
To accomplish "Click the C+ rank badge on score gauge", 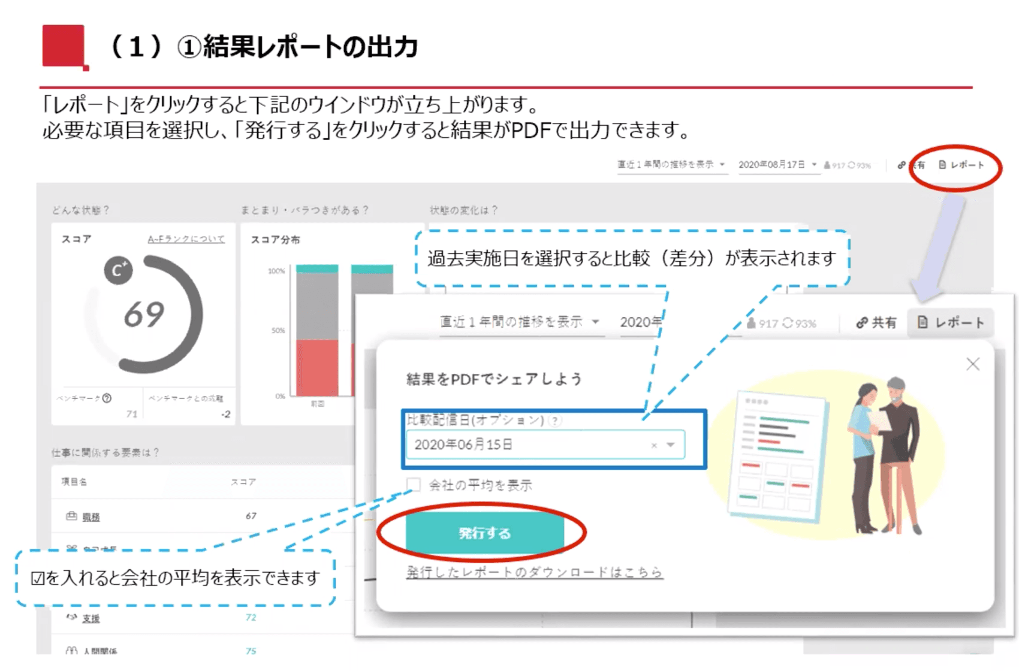I will (118, 270).
